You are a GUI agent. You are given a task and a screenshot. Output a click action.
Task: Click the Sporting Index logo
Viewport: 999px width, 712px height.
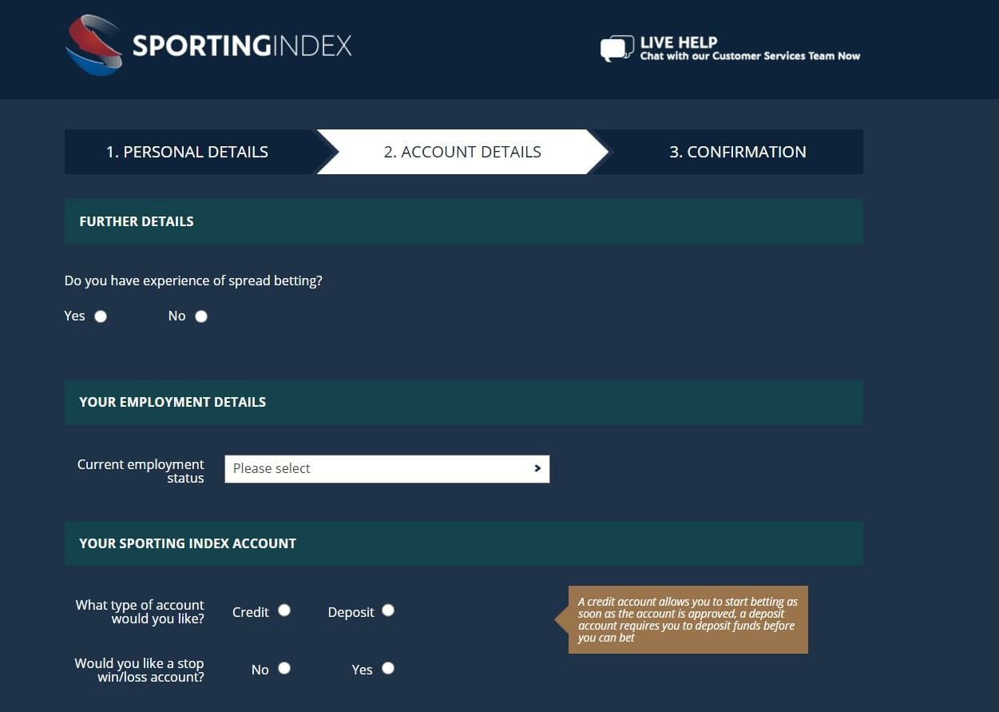point(208,45)
